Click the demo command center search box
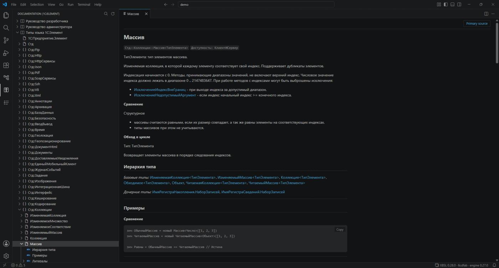Viewport: 499px width, 268px height. point(256,5)
